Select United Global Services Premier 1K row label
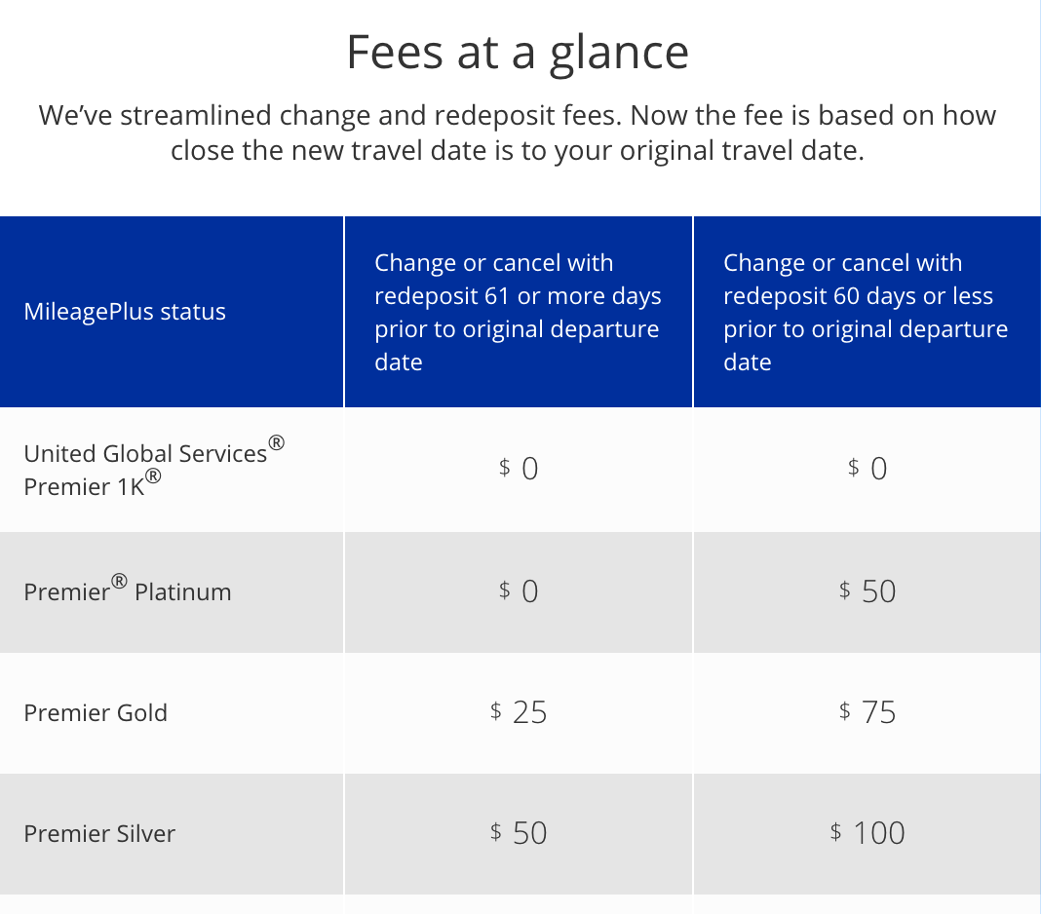This screenshot has width=1041, height=914. 154,469
